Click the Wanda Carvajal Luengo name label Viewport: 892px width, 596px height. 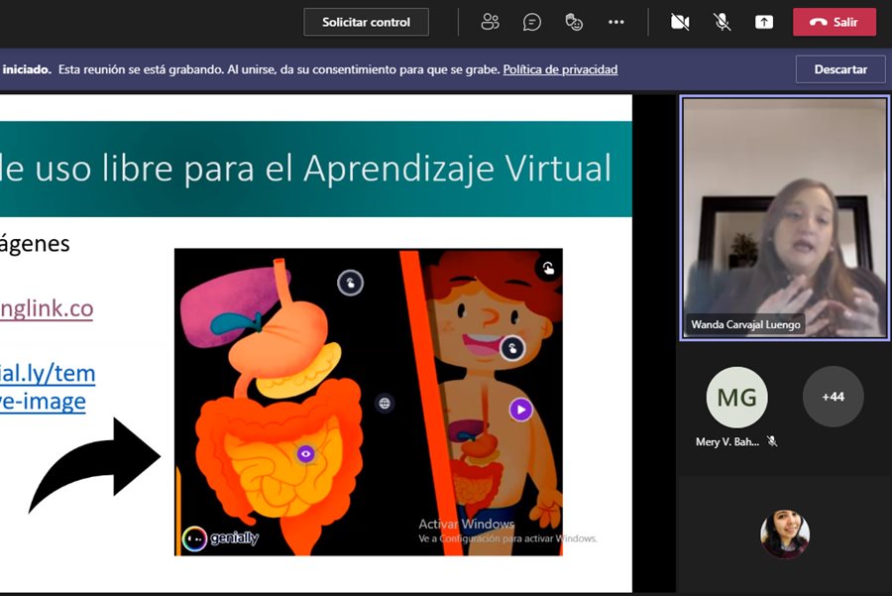(x=745, y=324)
